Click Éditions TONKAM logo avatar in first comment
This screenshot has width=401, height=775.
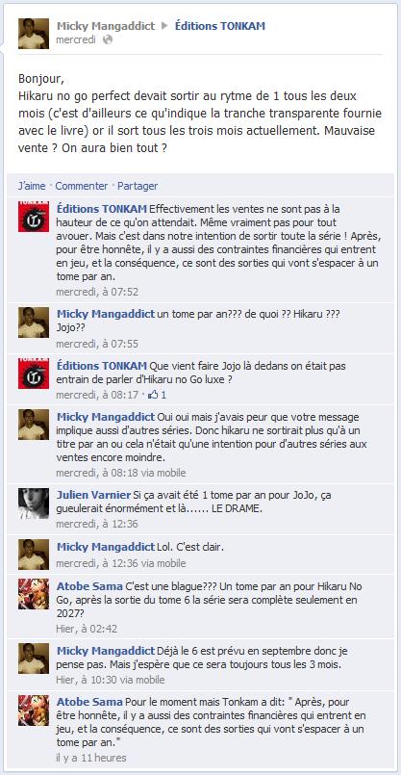pyautogui.click(x=34, y=217)
